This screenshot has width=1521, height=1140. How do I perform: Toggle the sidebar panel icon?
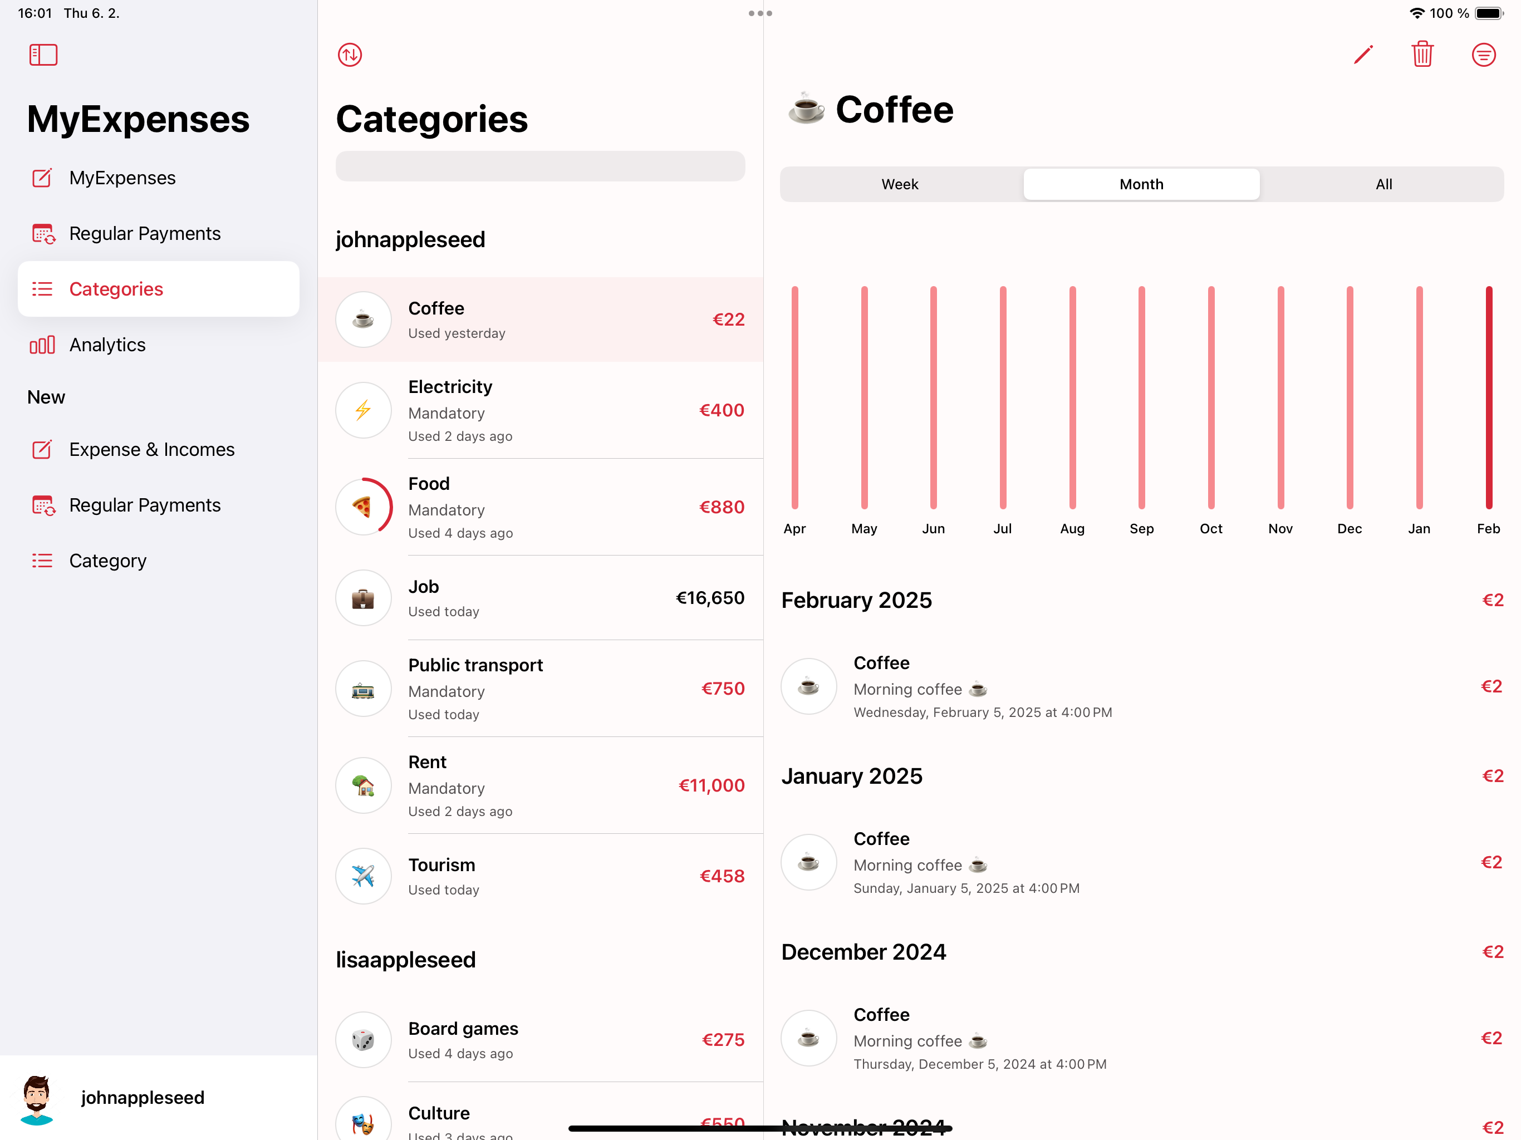click(43, 55)
